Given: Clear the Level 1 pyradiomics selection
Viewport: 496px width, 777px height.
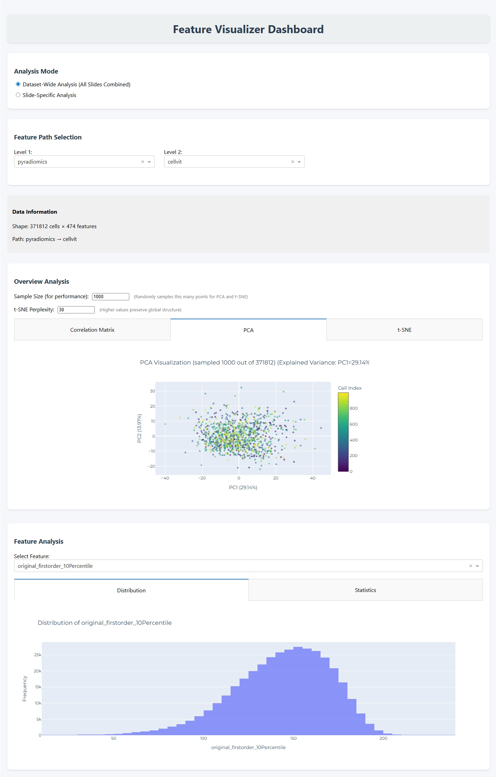Looking at the screenshot, I should (x=143, y=162).
